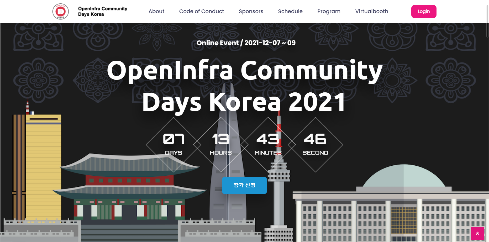Open the Code of Conduct page
Screen dimensions: 489x242
pos(202,11)
